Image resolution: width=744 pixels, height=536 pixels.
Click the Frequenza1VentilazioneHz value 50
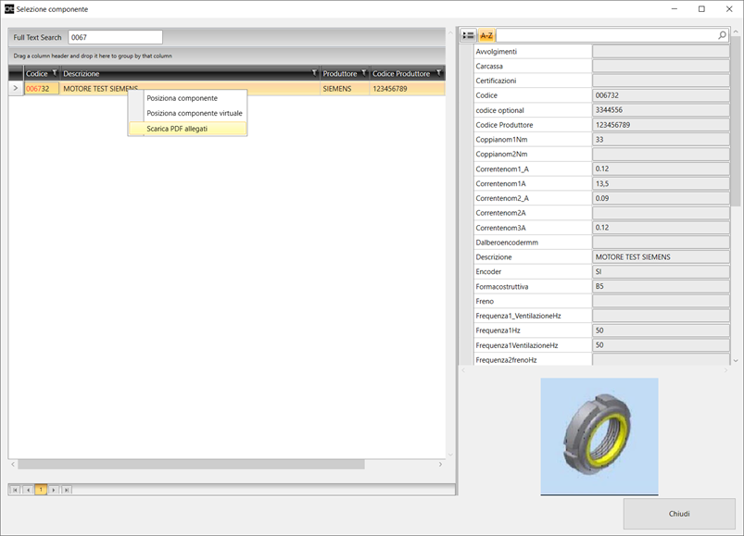click(661, 345)
